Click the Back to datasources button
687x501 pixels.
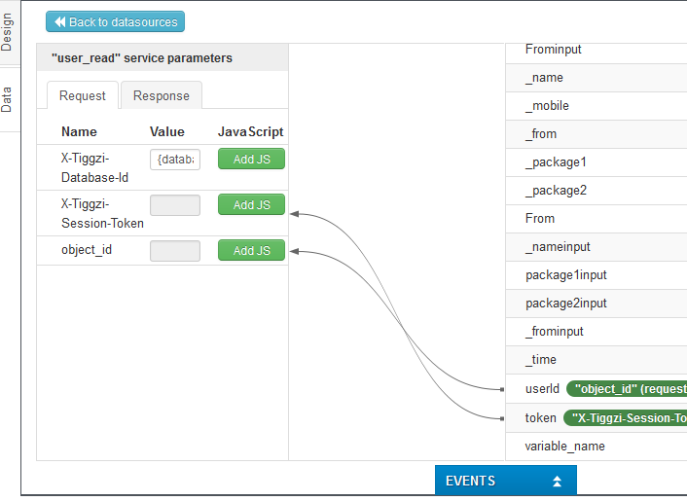[115, 21]
